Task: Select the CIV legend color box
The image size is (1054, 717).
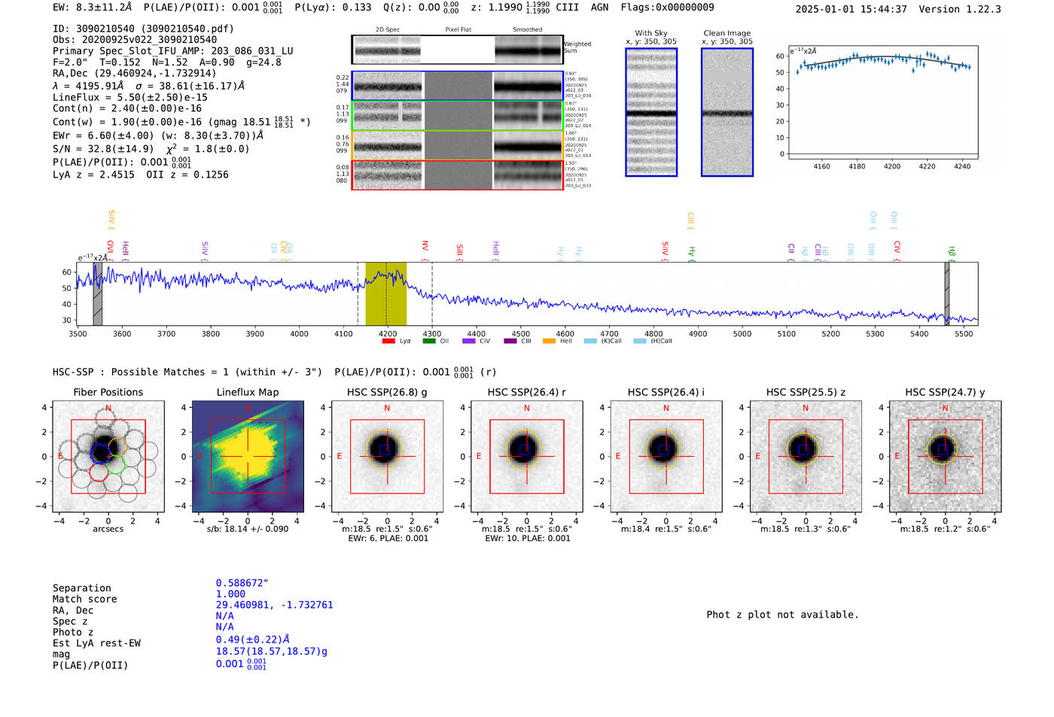Action: pos(469,342)
